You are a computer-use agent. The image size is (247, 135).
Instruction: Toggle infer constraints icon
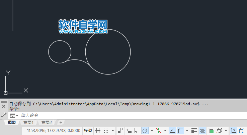(120, 131)
